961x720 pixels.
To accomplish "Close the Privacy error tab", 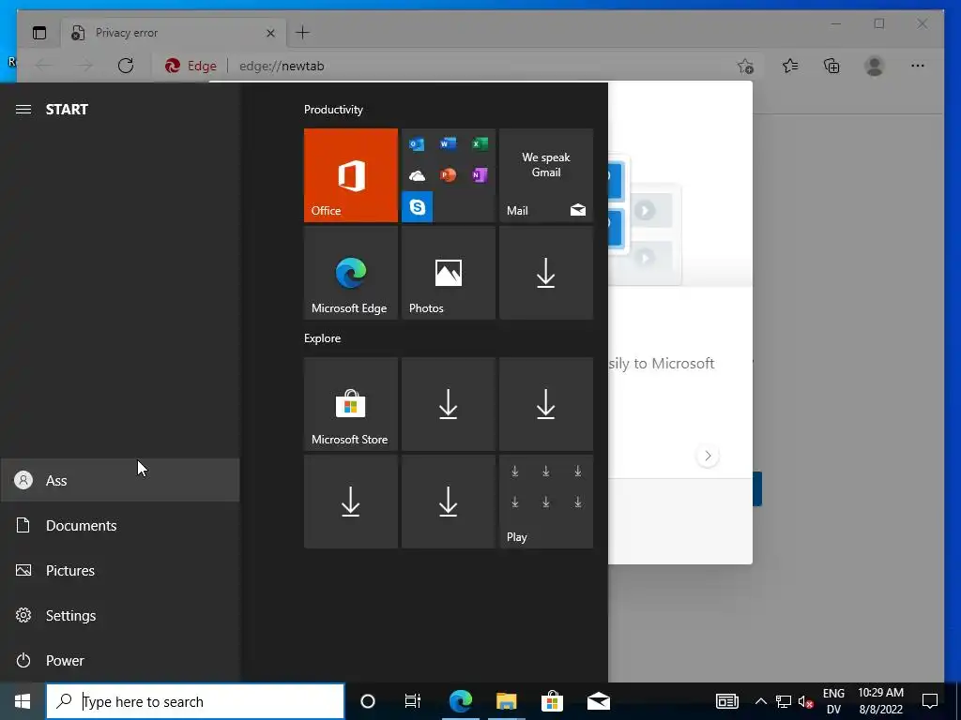I will tap(270, 33).
